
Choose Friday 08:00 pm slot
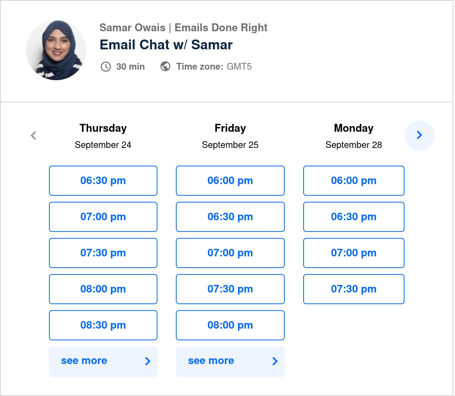coord(230,325)
